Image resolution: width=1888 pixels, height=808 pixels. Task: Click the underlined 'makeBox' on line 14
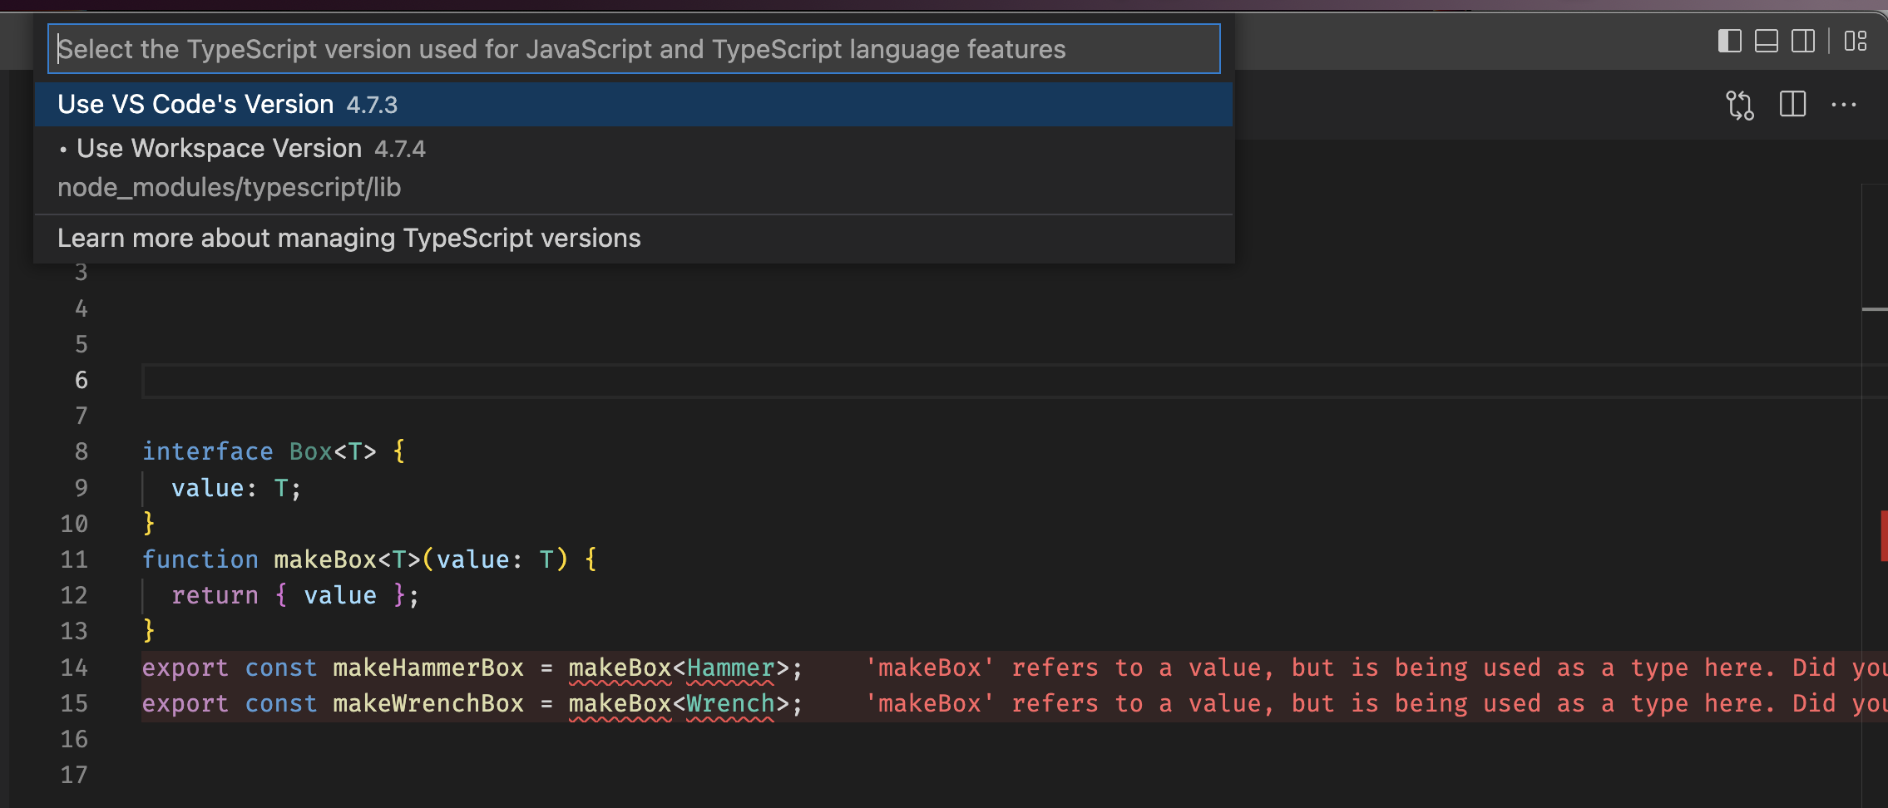coord(620,668)
